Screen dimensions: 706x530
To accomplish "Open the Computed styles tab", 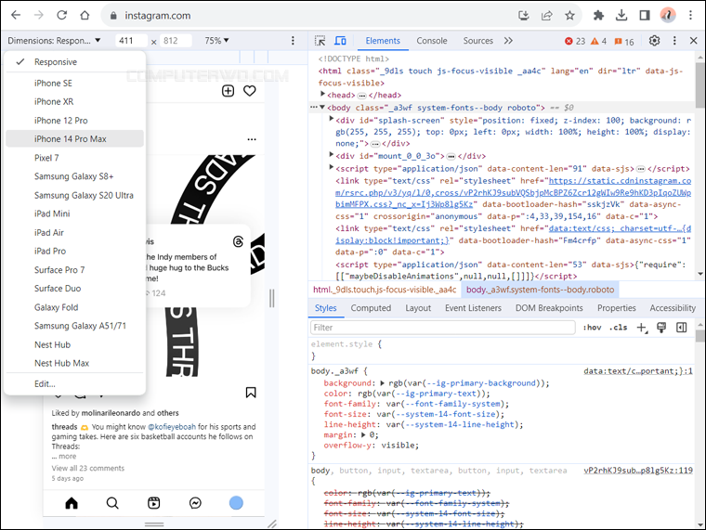I will click(x=371, y=308).
